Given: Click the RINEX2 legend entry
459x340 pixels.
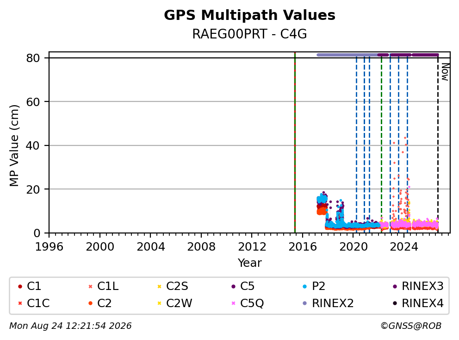Looking at the screenshot, I should pos(328,303).
